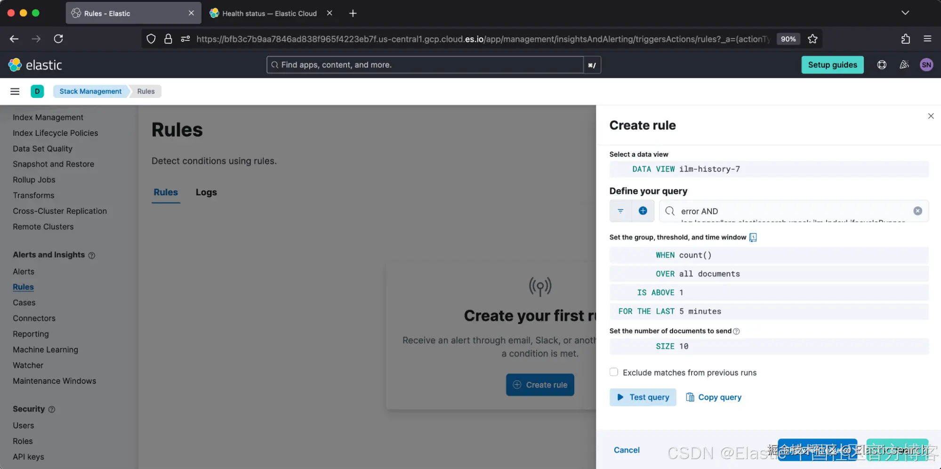941x469 pixels.
Task: Open Maintenance Windows
Action: pyautogui.click(x=54, y=381)
